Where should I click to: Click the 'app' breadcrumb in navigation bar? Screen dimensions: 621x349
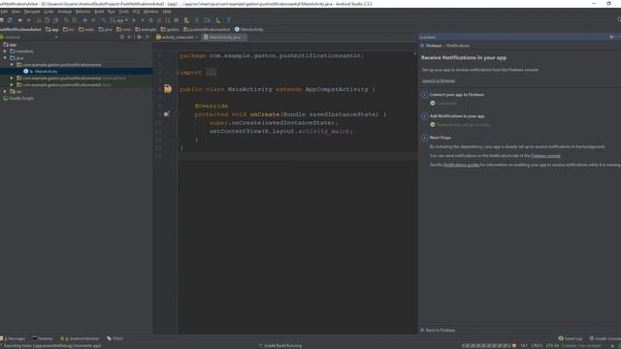[51, 29]
